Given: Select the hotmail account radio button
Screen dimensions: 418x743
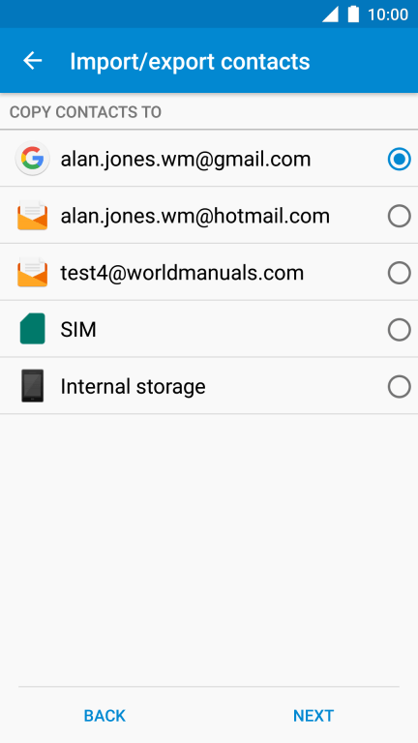Looking at the screenshot, I should coord(399,216).
